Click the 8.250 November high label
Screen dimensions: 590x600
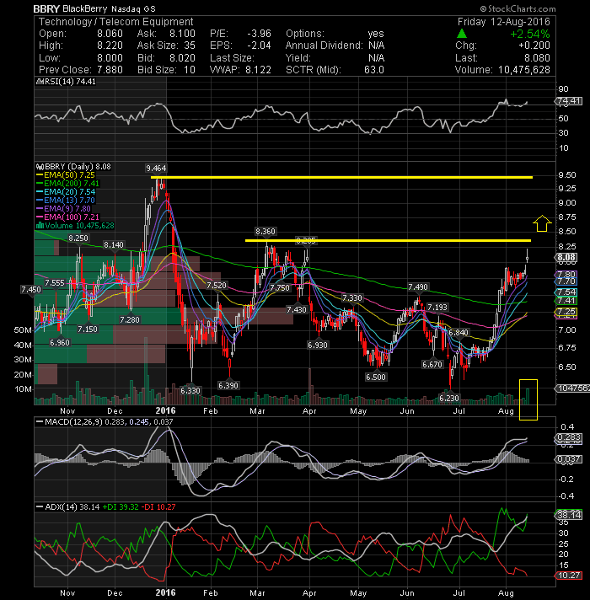pyautogui.click(x=78, y=238)
